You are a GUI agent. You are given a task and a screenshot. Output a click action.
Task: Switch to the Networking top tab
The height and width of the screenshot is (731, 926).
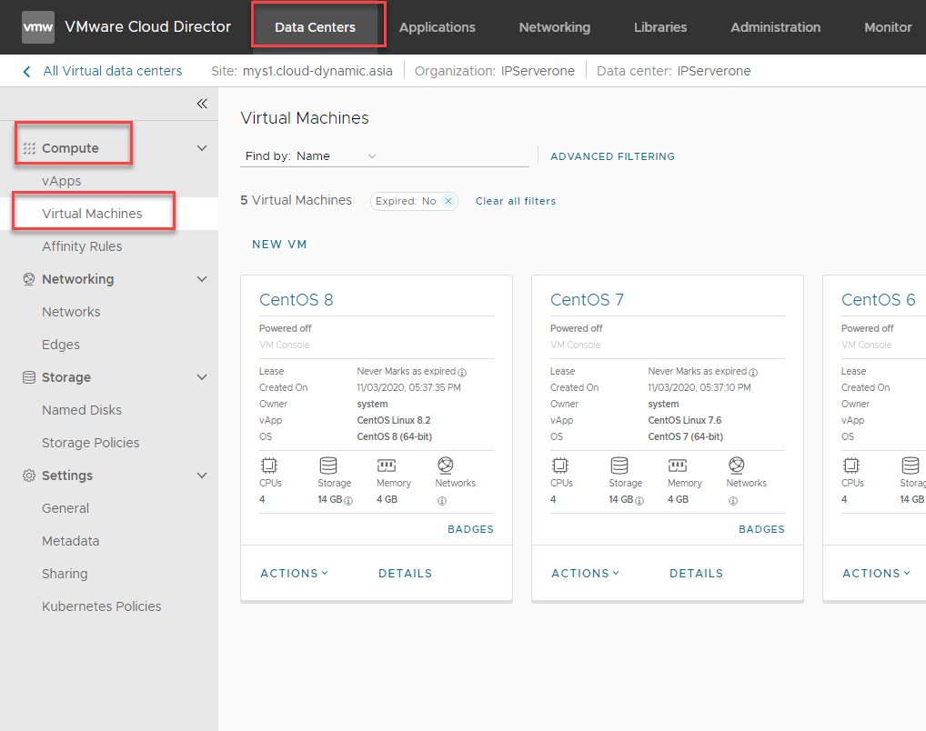[555, 27]
